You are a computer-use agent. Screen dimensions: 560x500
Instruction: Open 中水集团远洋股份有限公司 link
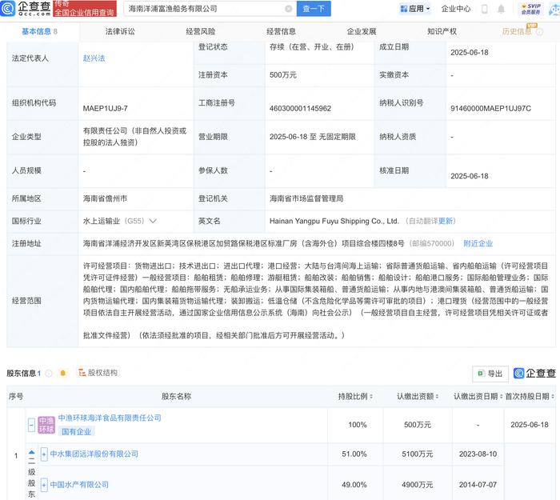coord(94,454)
